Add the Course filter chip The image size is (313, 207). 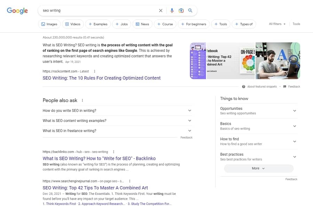pyautogui.click(x=165, y=24)
